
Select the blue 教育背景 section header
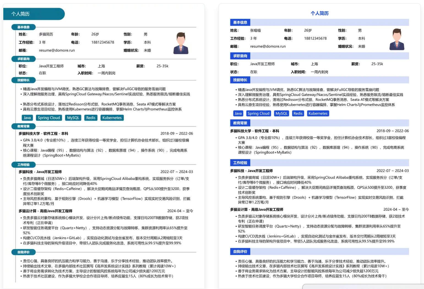pos(240,123)
